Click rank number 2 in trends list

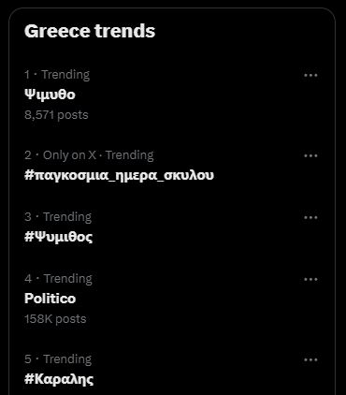pyautogui.click(x=28, y=155)
